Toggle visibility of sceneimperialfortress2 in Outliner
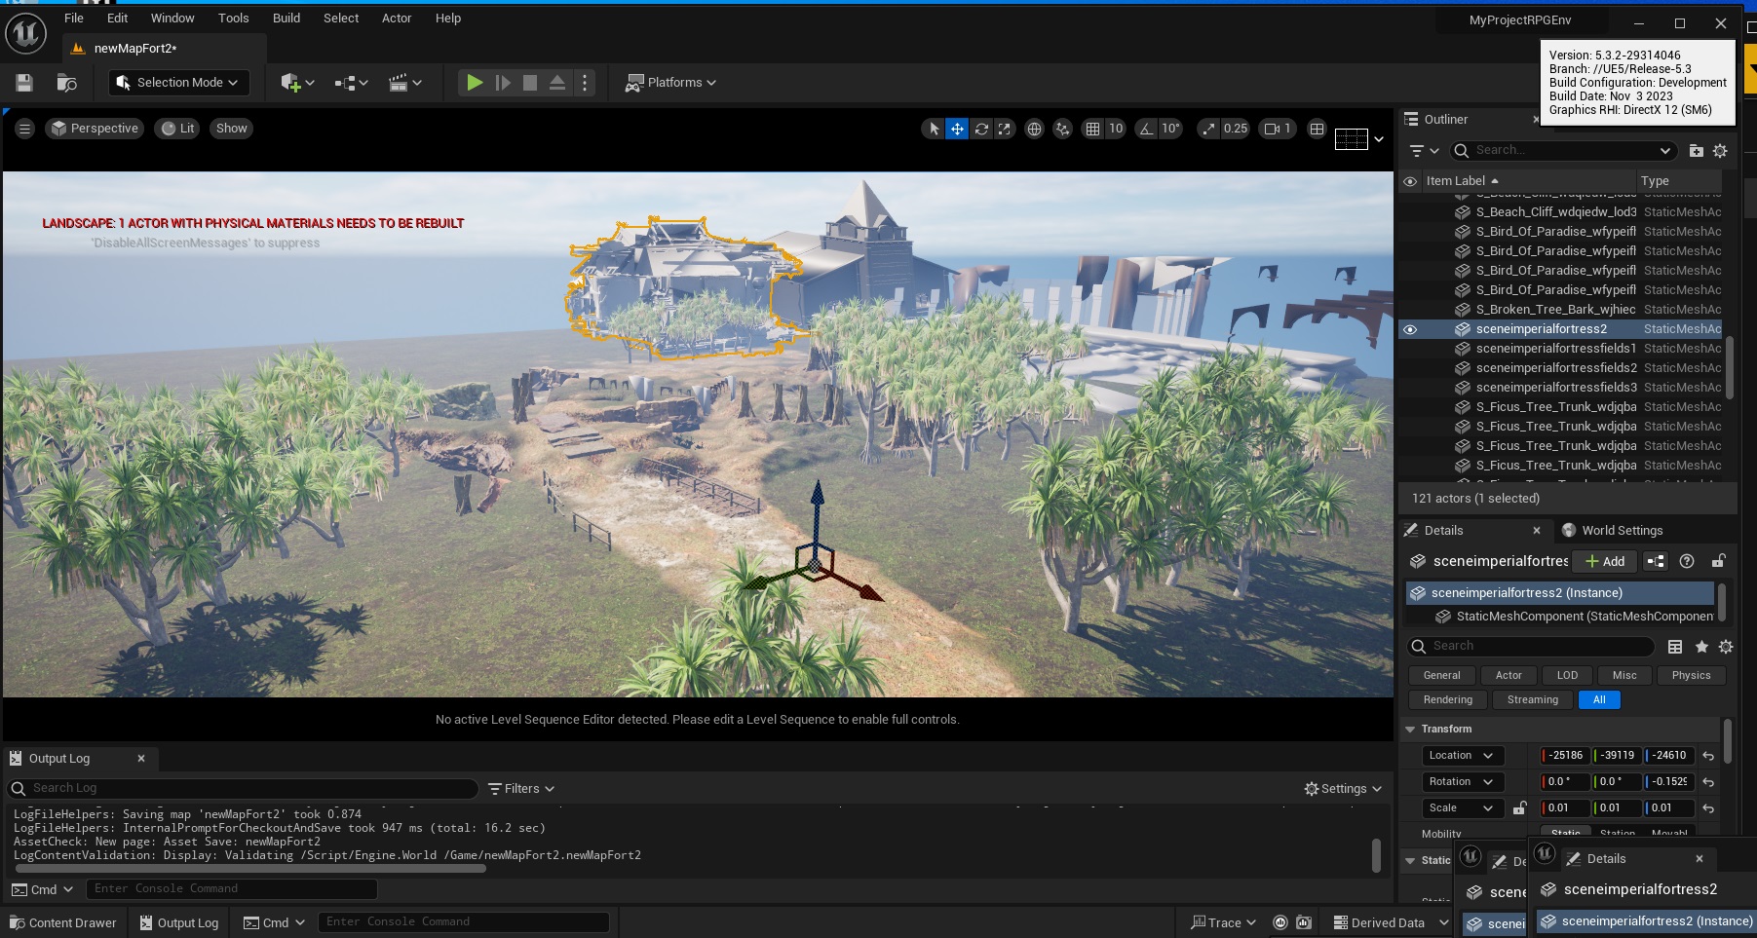Viewport: 1757px width, 938px height. point(1410,329)
